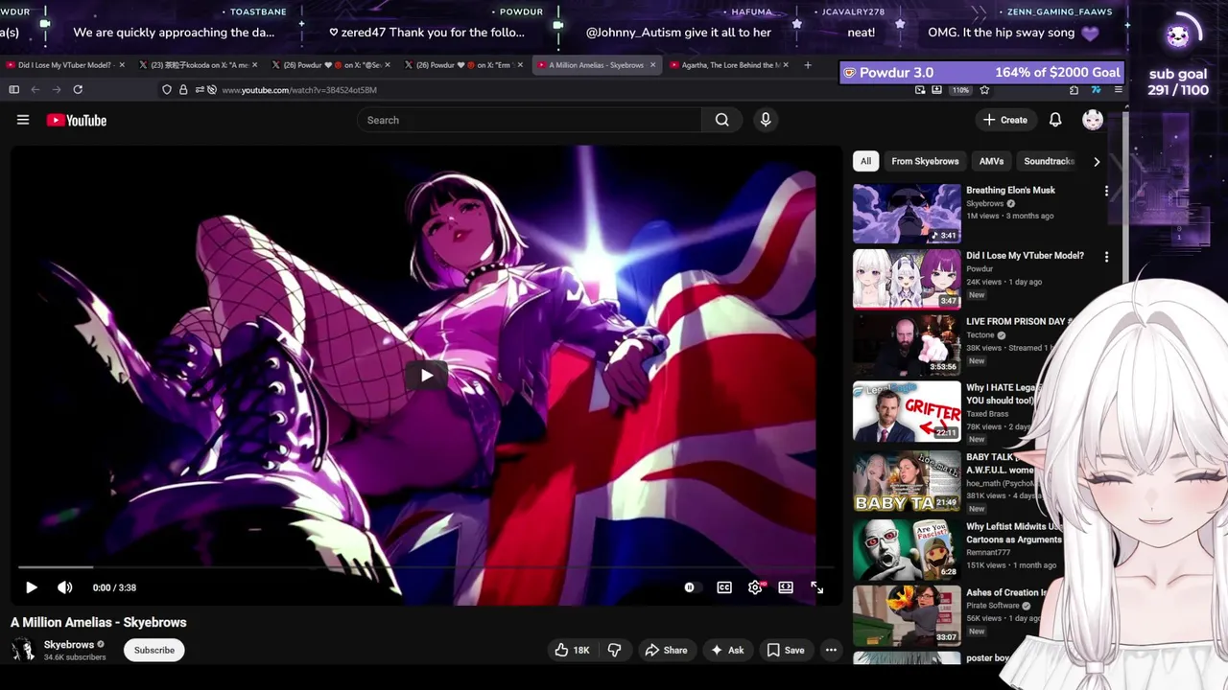The height and width of the screenshot is (690, 1228).
Task: Mute the video volume speaker icon
Action: click(x=64, y=587)
